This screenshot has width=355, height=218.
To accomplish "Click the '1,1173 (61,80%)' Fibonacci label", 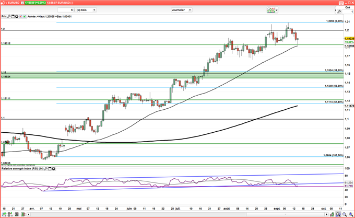I will [334, 102].
